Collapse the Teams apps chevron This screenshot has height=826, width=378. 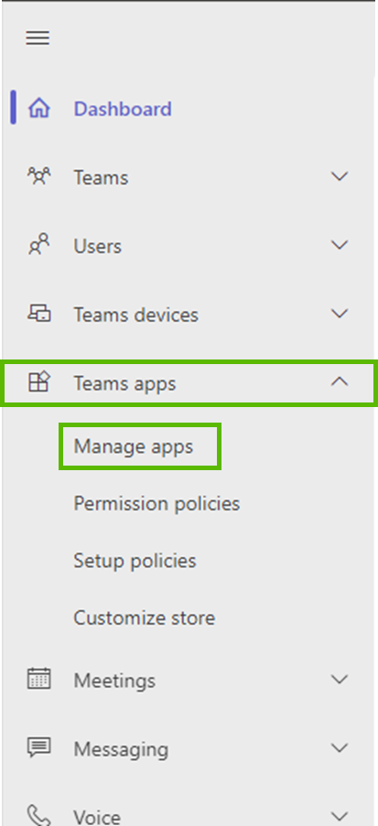point(340,382)
